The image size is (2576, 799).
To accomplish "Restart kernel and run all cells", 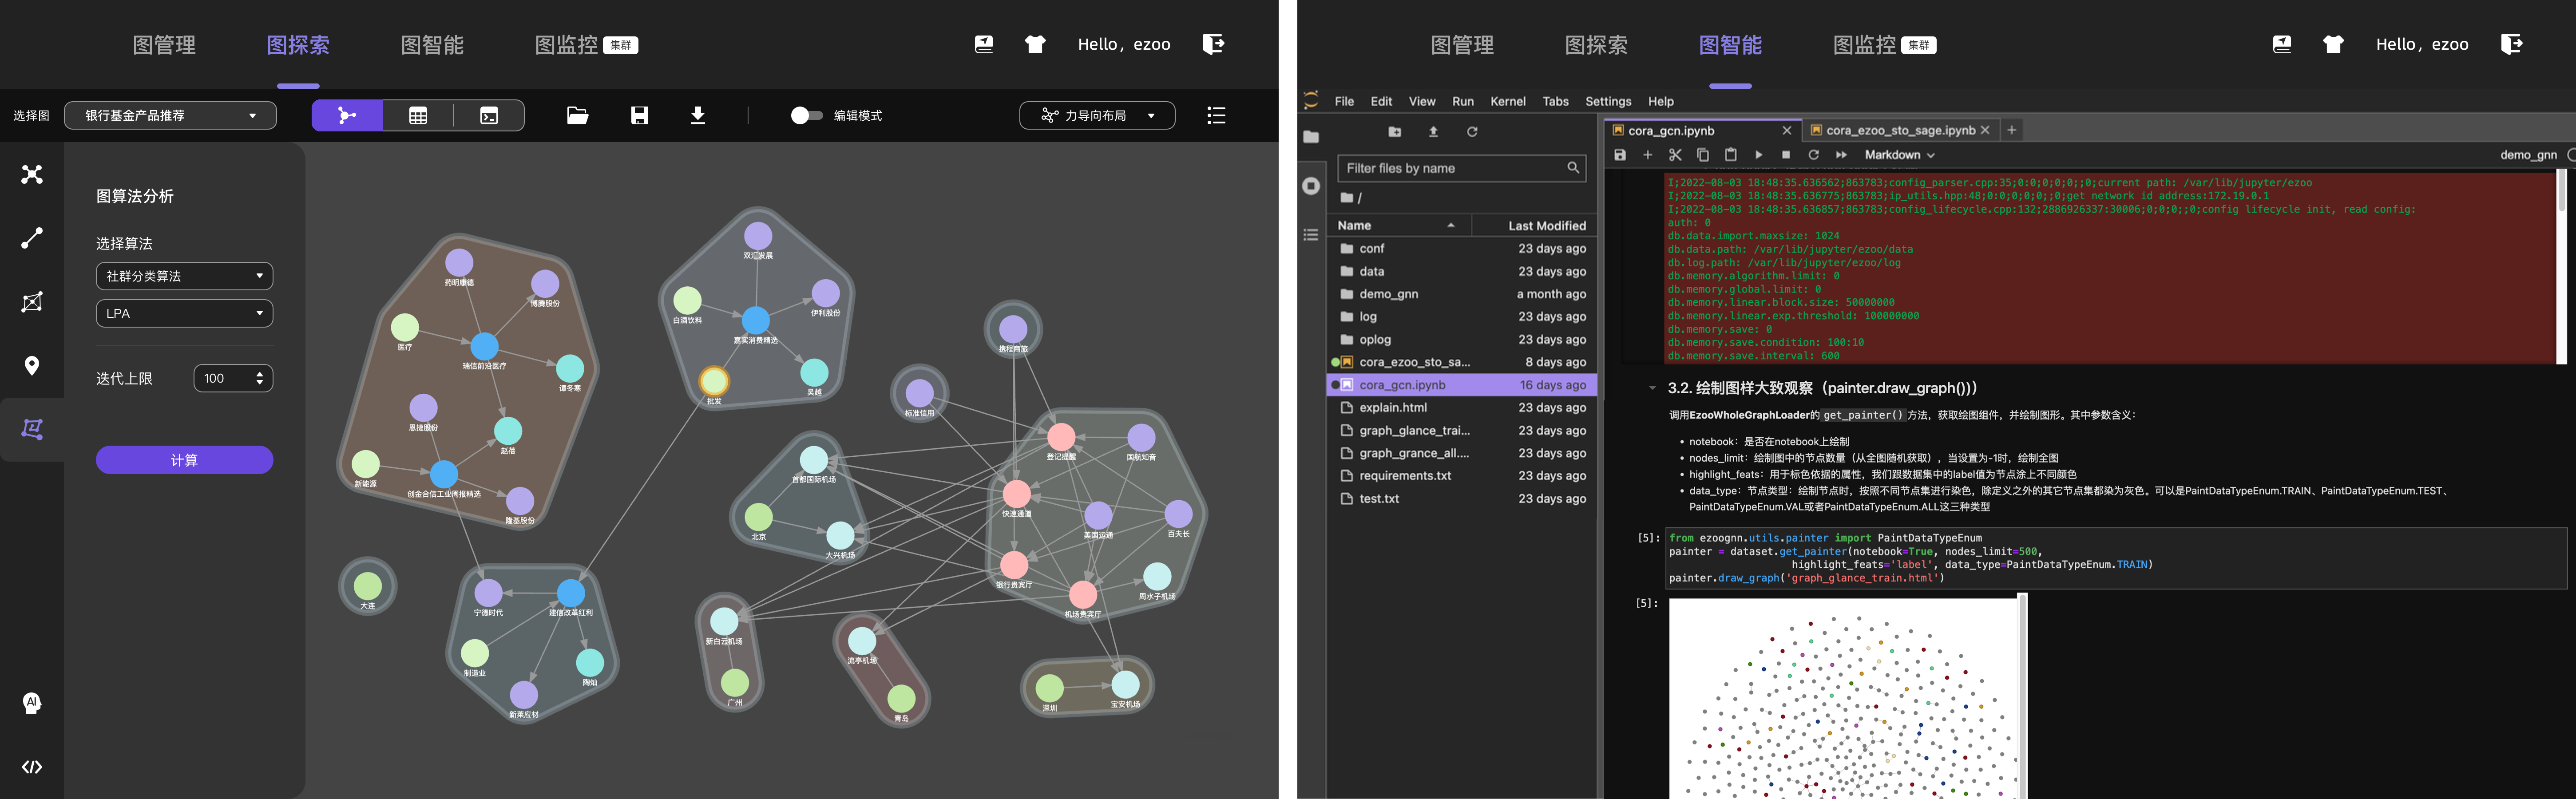I will tap(1841, 155).
